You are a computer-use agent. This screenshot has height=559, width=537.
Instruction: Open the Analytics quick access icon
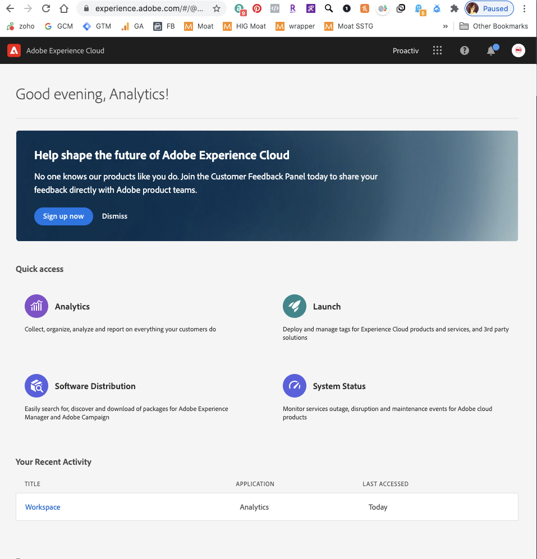(36, 306)
